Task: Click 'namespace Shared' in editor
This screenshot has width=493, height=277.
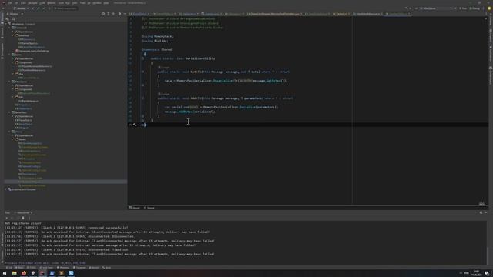Action: point(157,49)
